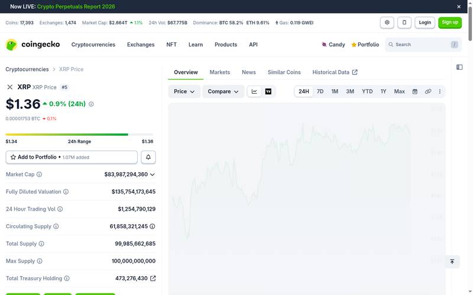Show Max Supply info icon
The image size is (473, 295).
coord(40,261)
